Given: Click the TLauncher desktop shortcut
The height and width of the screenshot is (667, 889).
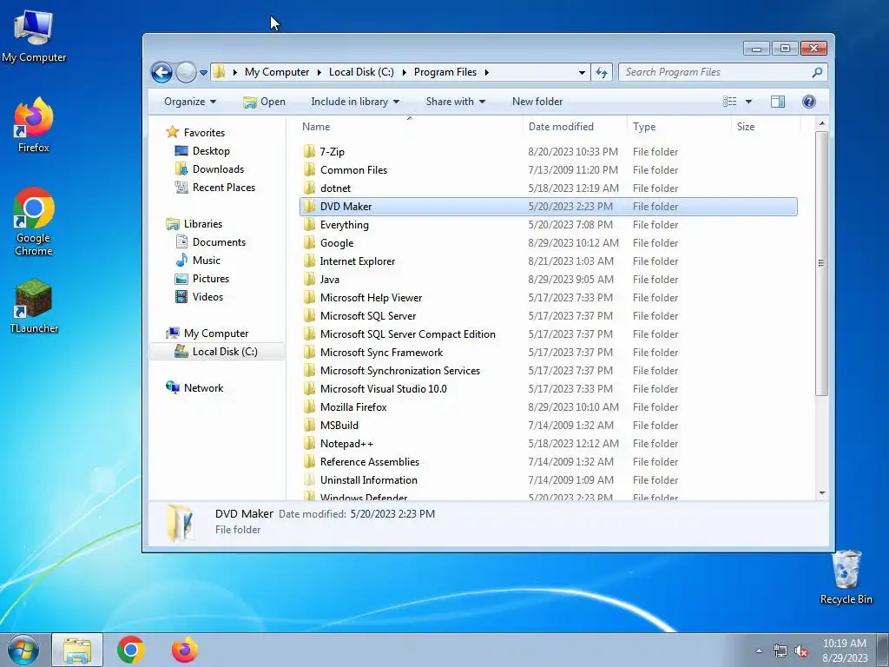Looking at the screenshot, I should click(x=34, y=307).
